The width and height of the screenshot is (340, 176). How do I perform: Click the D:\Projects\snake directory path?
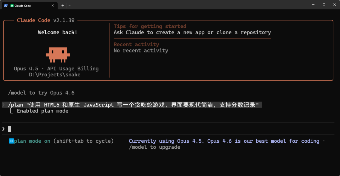(x=54, y=74)
